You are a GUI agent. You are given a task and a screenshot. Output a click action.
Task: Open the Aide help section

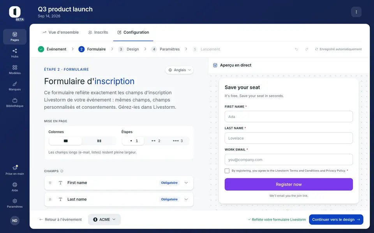click(x=15, y=187)
